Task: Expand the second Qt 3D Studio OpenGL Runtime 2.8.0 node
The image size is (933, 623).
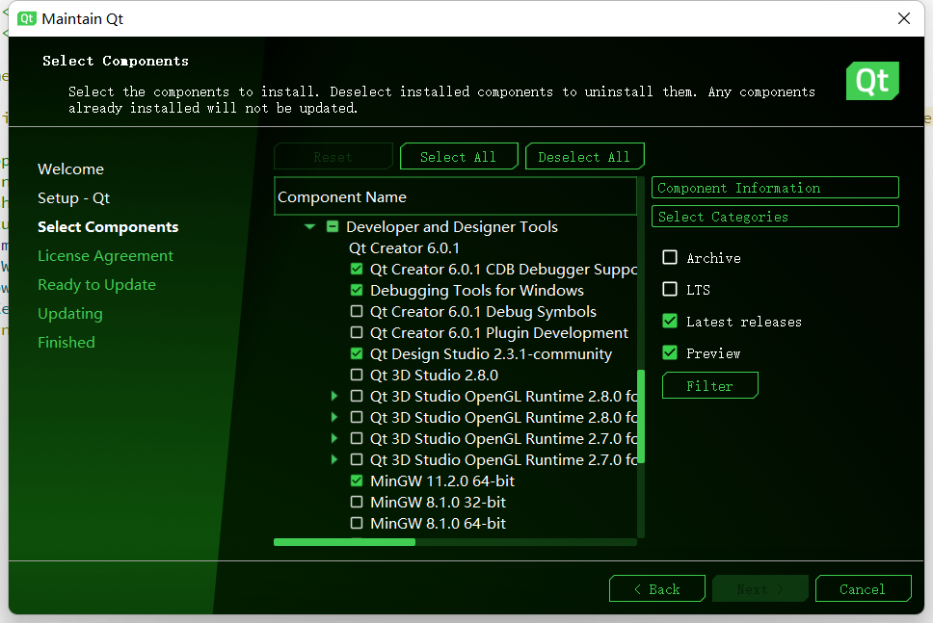Action: [334, 417]
